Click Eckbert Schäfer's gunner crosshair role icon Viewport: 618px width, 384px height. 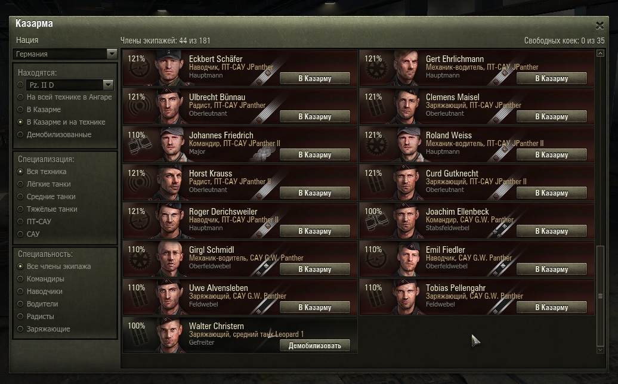coord(139,70)
